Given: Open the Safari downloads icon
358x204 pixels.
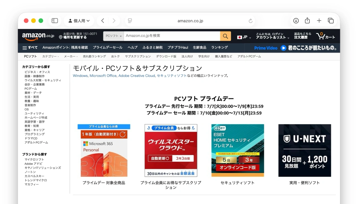Looking at the screenshot, I should pyautogui.click(x=296, y=21).
